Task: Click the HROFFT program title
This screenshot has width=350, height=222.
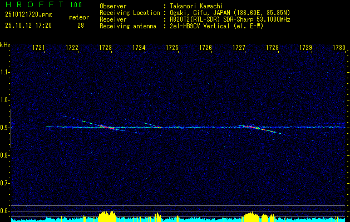Action: [34, 4]
